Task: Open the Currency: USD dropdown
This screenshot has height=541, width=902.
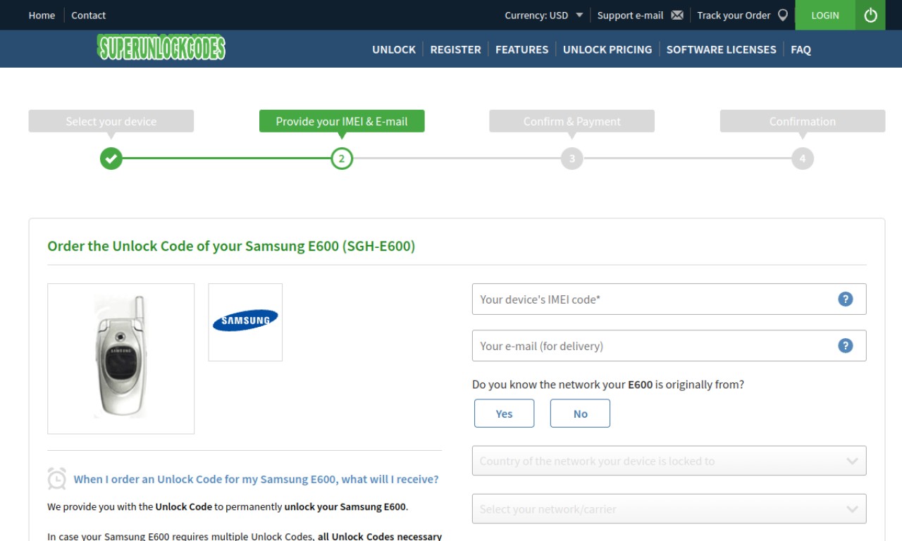Action: (x=543, y=15)
